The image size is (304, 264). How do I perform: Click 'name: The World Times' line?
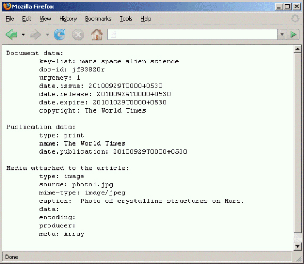82,143
